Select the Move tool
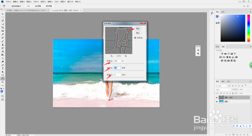Image resolution: width=252 pixels, height=136 pixels. [3, 14]
